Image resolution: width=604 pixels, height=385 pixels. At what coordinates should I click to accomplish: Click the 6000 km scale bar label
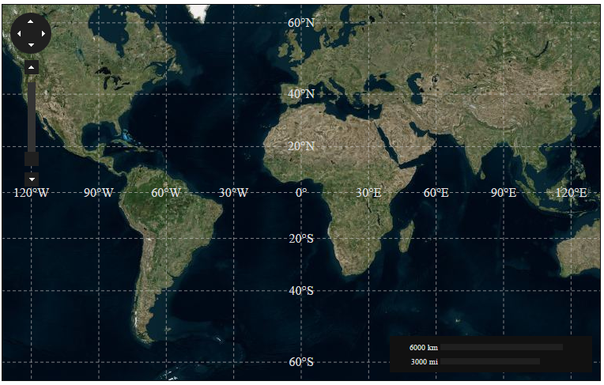(423, 348)
